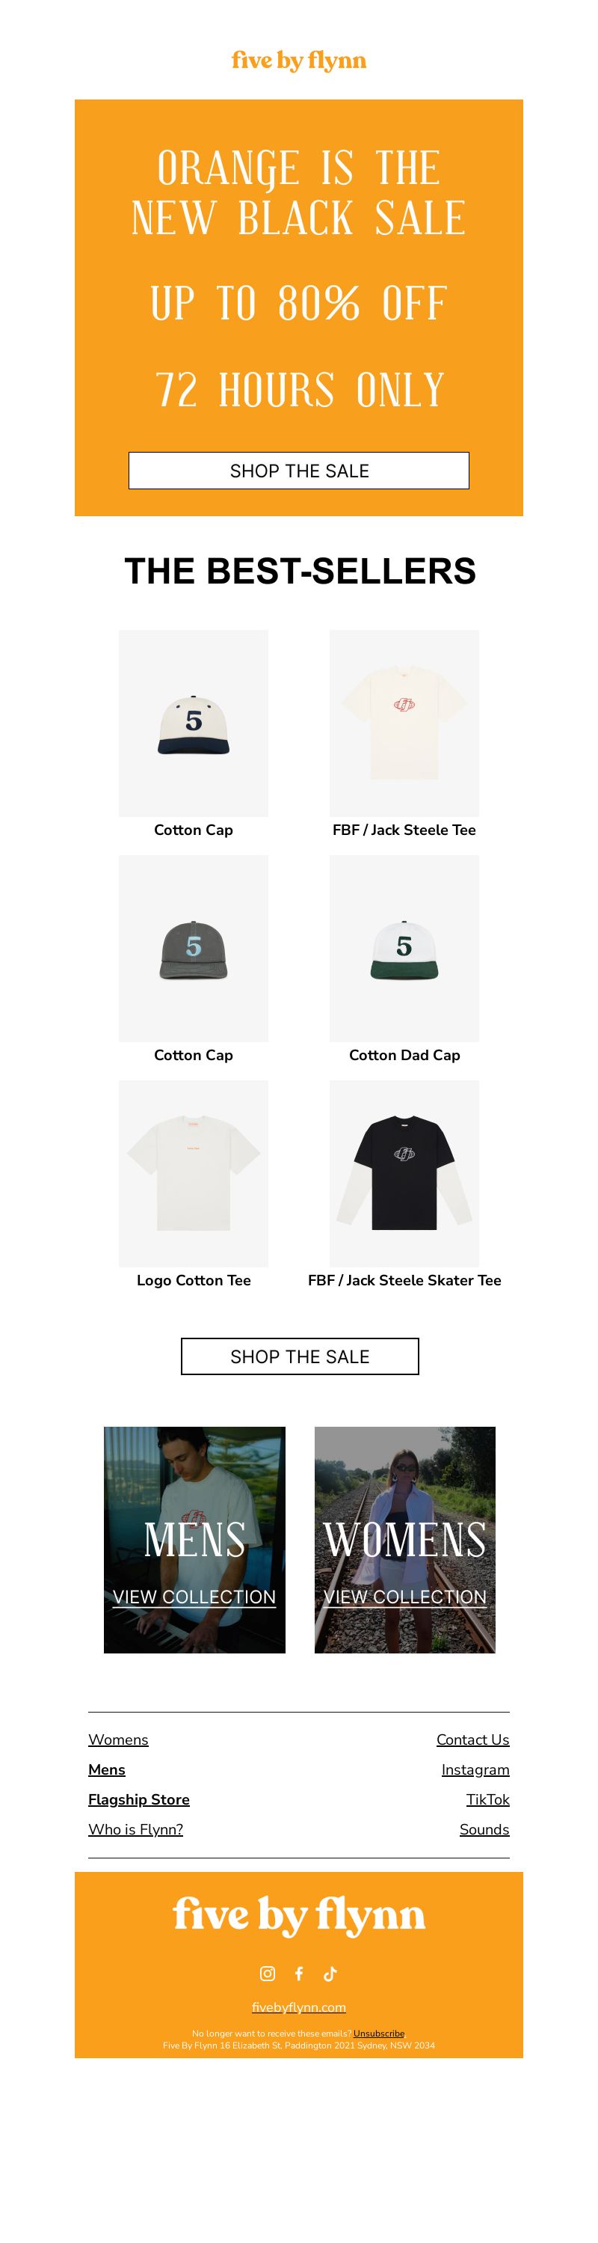598x2243 pixels.
Task: Open the TikTok icon in footer
Action: click(330, 1973)
